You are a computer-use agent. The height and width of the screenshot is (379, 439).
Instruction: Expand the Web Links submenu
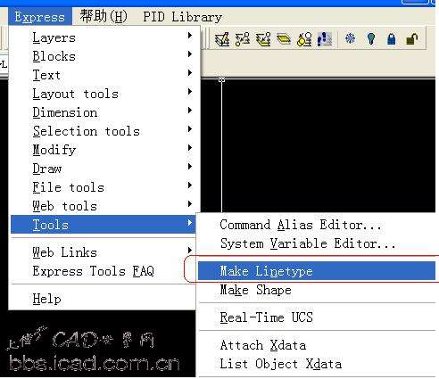(x=104, y=252)
